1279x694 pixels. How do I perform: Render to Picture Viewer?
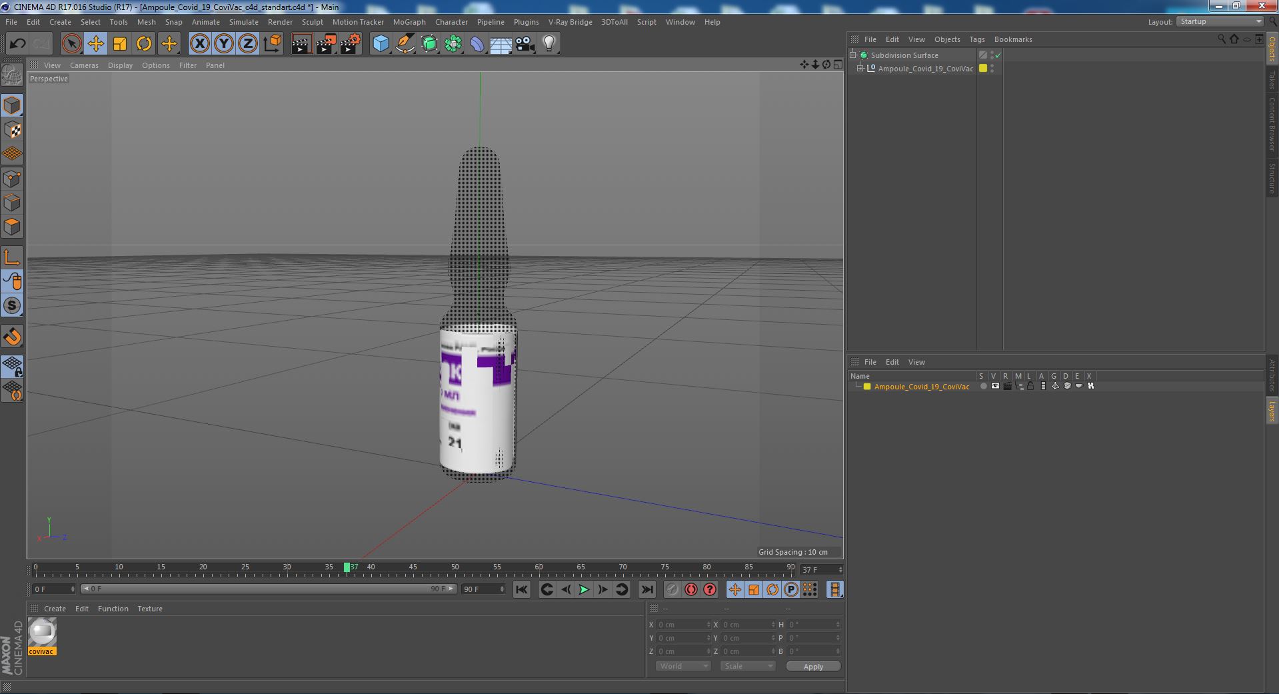click(x=326, y=44)
